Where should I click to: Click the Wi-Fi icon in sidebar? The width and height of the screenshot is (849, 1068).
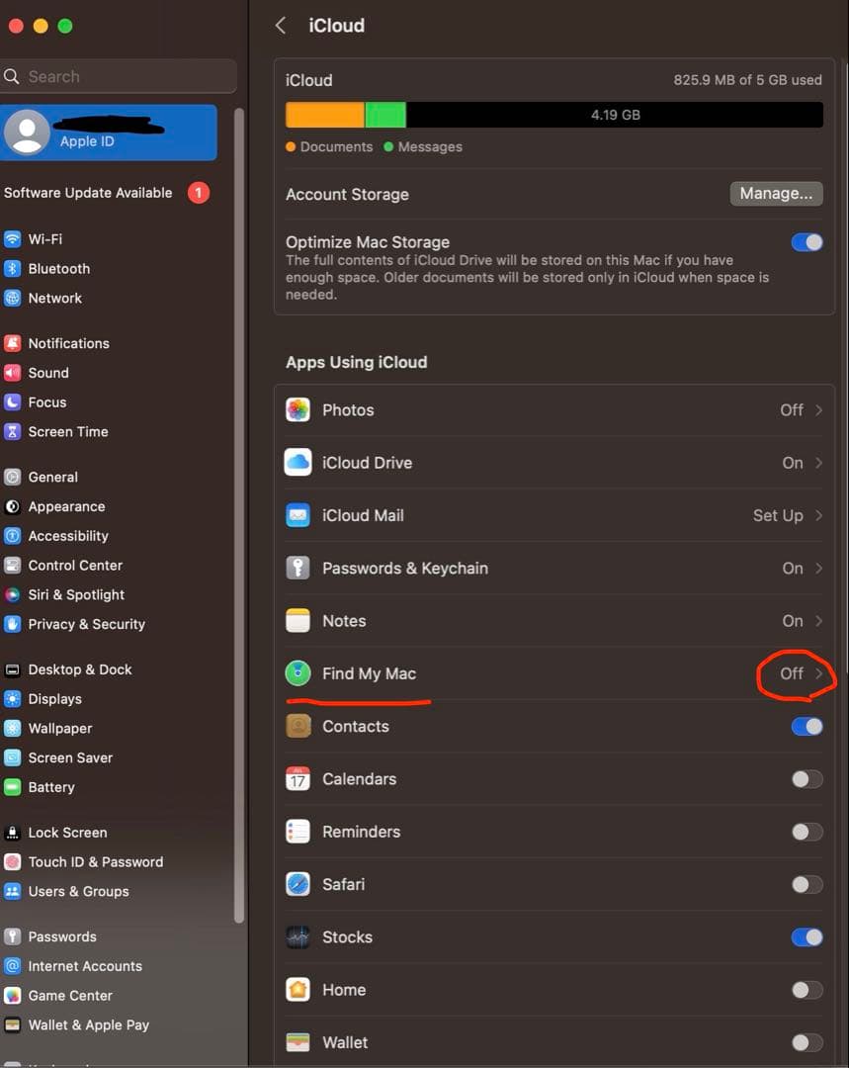click(x=13, y=239)
